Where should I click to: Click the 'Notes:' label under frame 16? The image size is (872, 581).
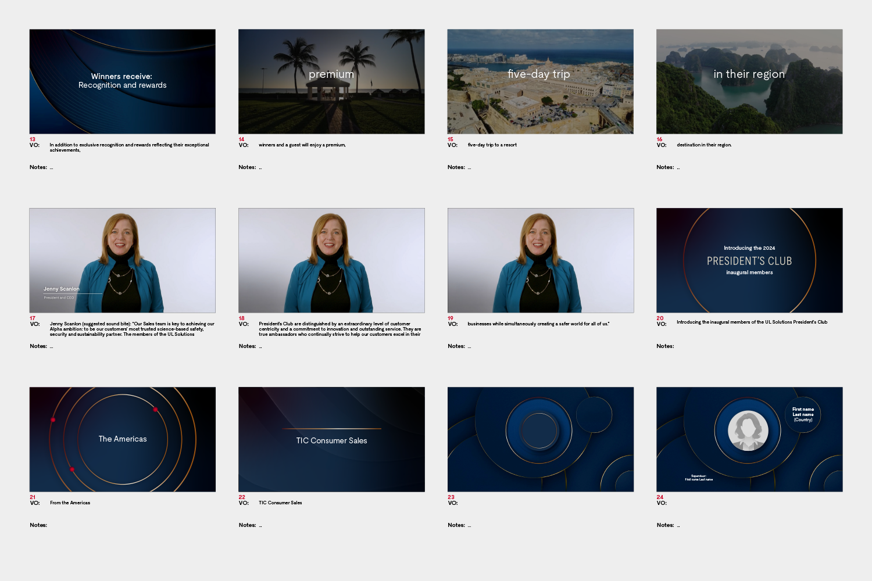pos(665,167)
